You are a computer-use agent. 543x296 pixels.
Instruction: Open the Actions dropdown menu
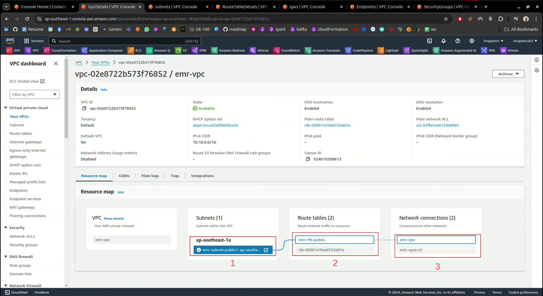(x=508, y=74)
